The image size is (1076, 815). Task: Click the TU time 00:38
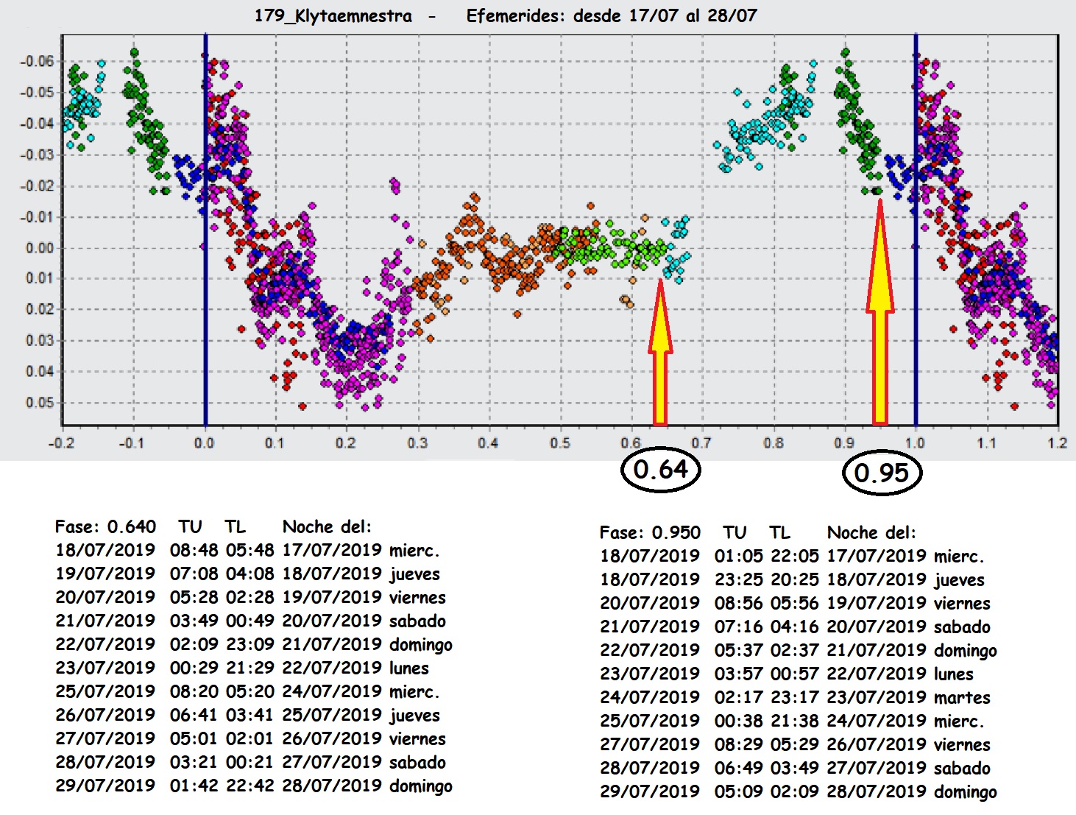pyautogui.click(x=739, y=721)
